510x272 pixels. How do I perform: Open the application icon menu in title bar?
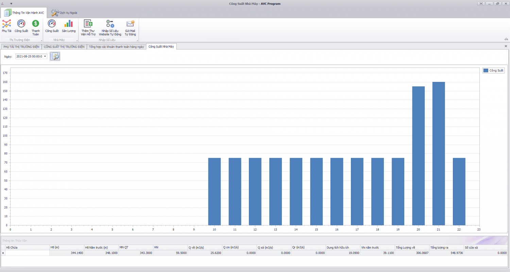(x=3, y=3)
